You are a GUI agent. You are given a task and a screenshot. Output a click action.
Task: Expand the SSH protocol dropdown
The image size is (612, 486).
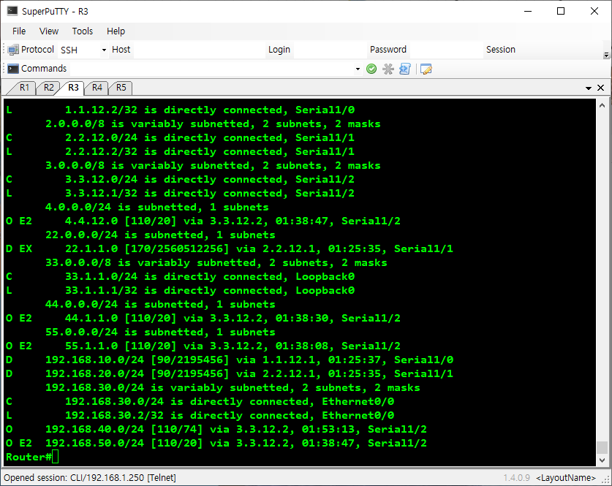point(104,50)
